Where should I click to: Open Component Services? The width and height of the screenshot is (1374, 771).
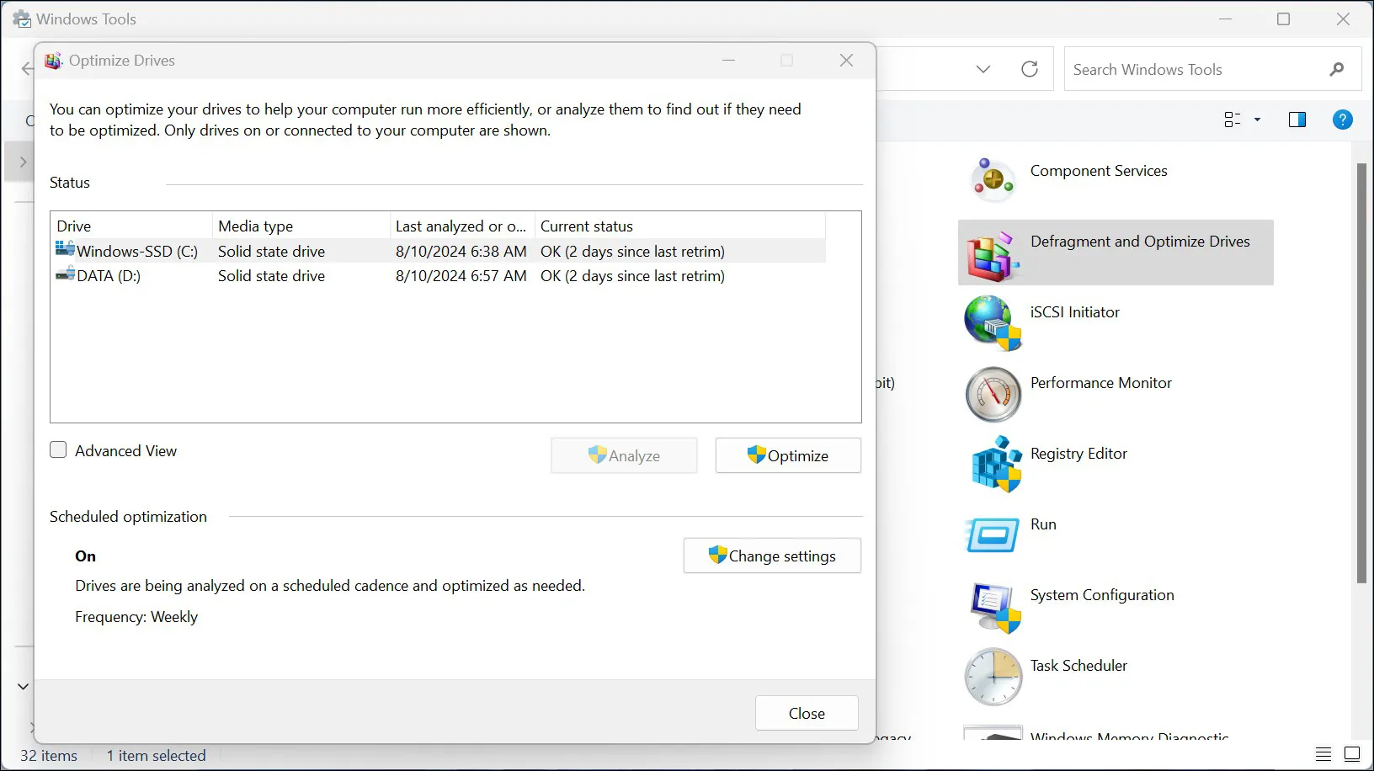coord(1099,171)
